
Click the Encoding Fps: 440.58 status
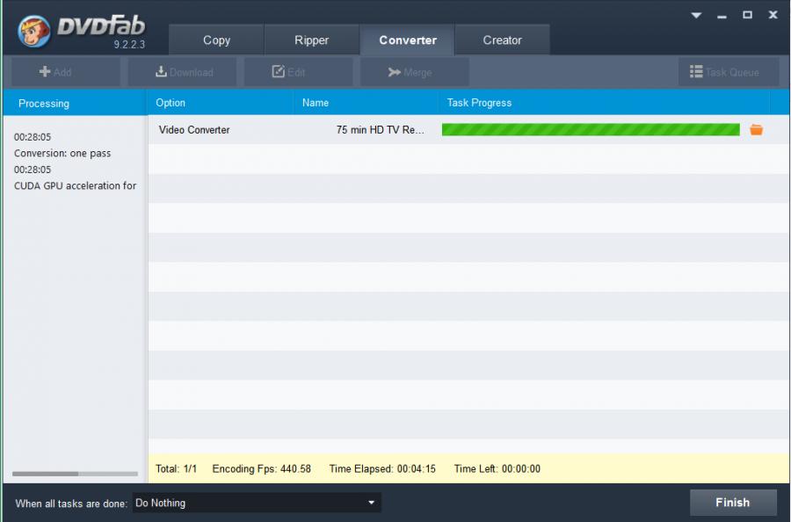261,469
